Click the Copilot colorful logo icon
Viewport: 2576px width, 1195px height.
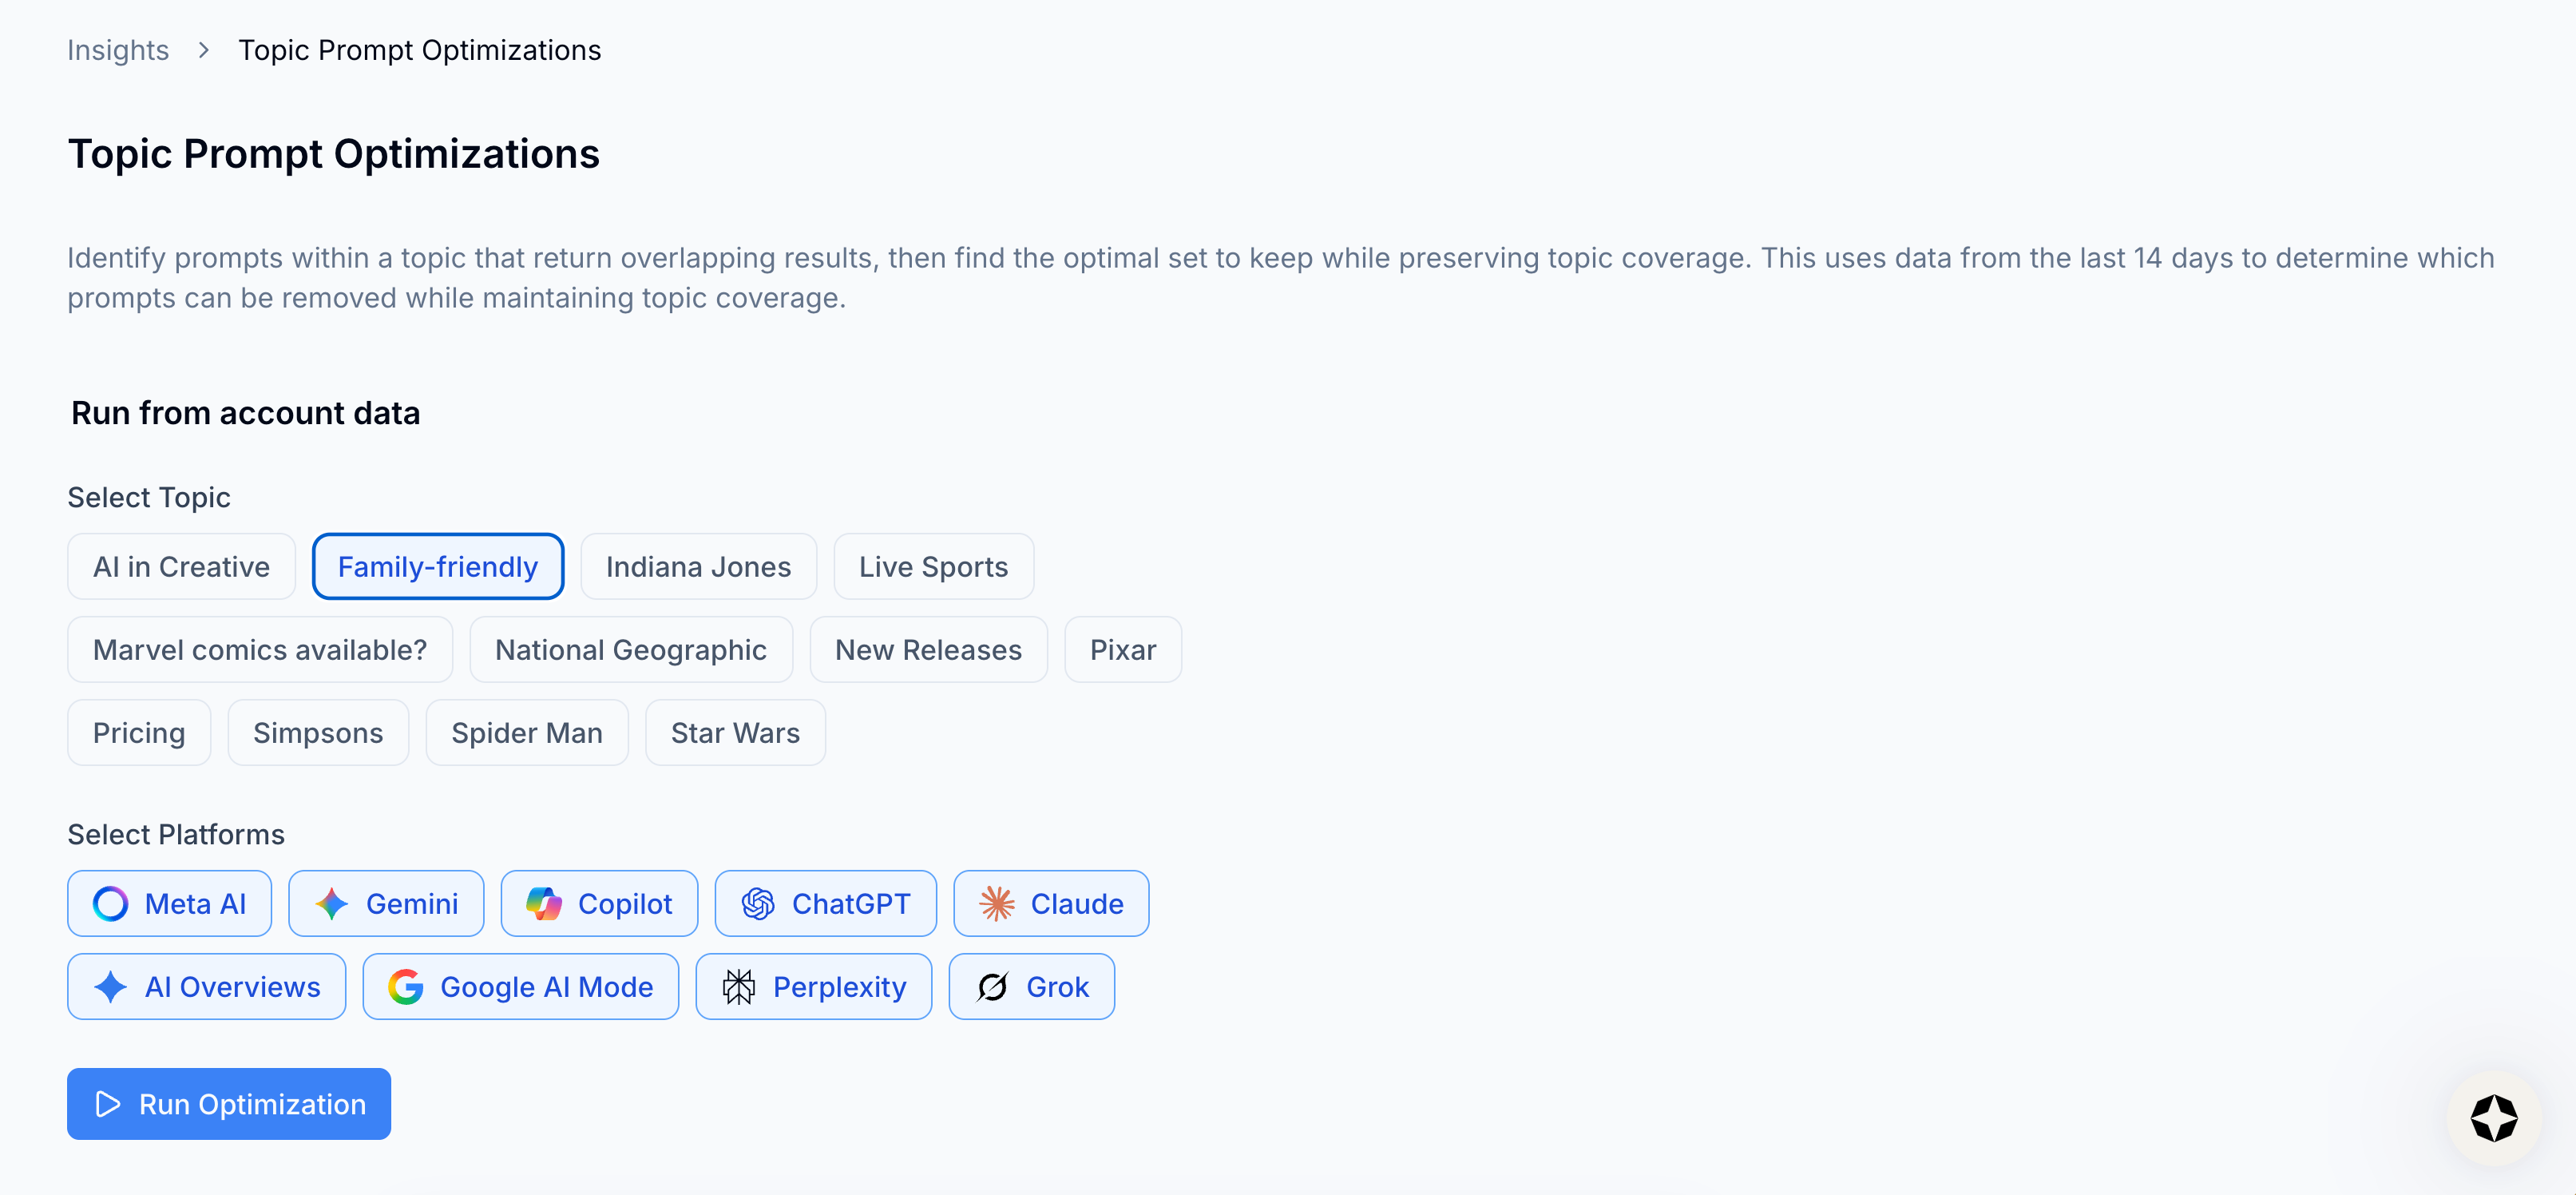[544, 904]
